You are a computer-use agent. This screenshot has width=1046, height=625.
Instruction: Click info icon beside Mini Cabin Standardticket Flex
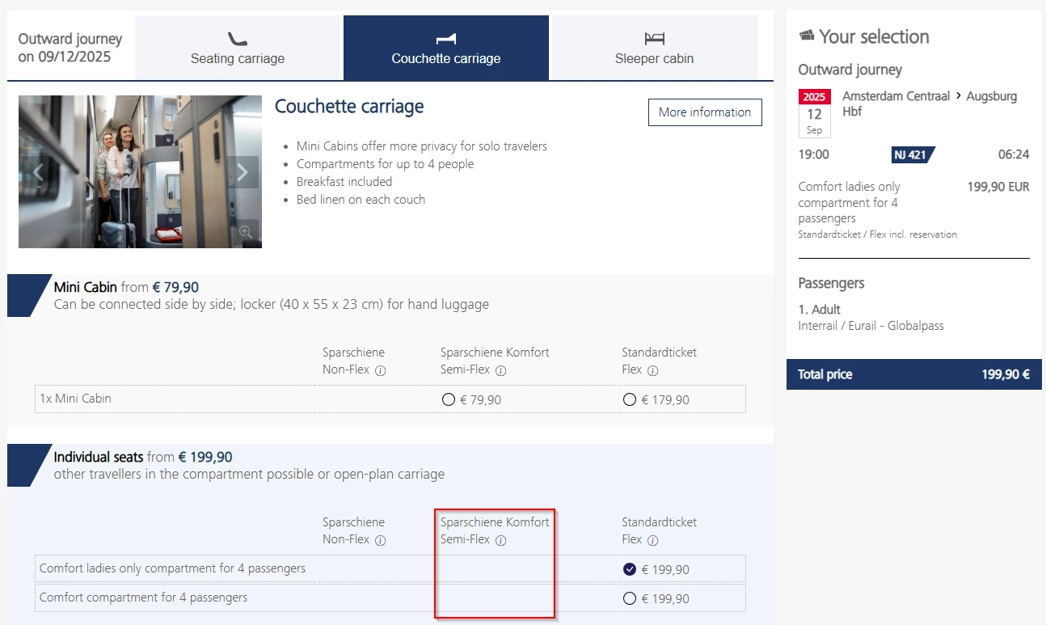[x=652, y=370]
